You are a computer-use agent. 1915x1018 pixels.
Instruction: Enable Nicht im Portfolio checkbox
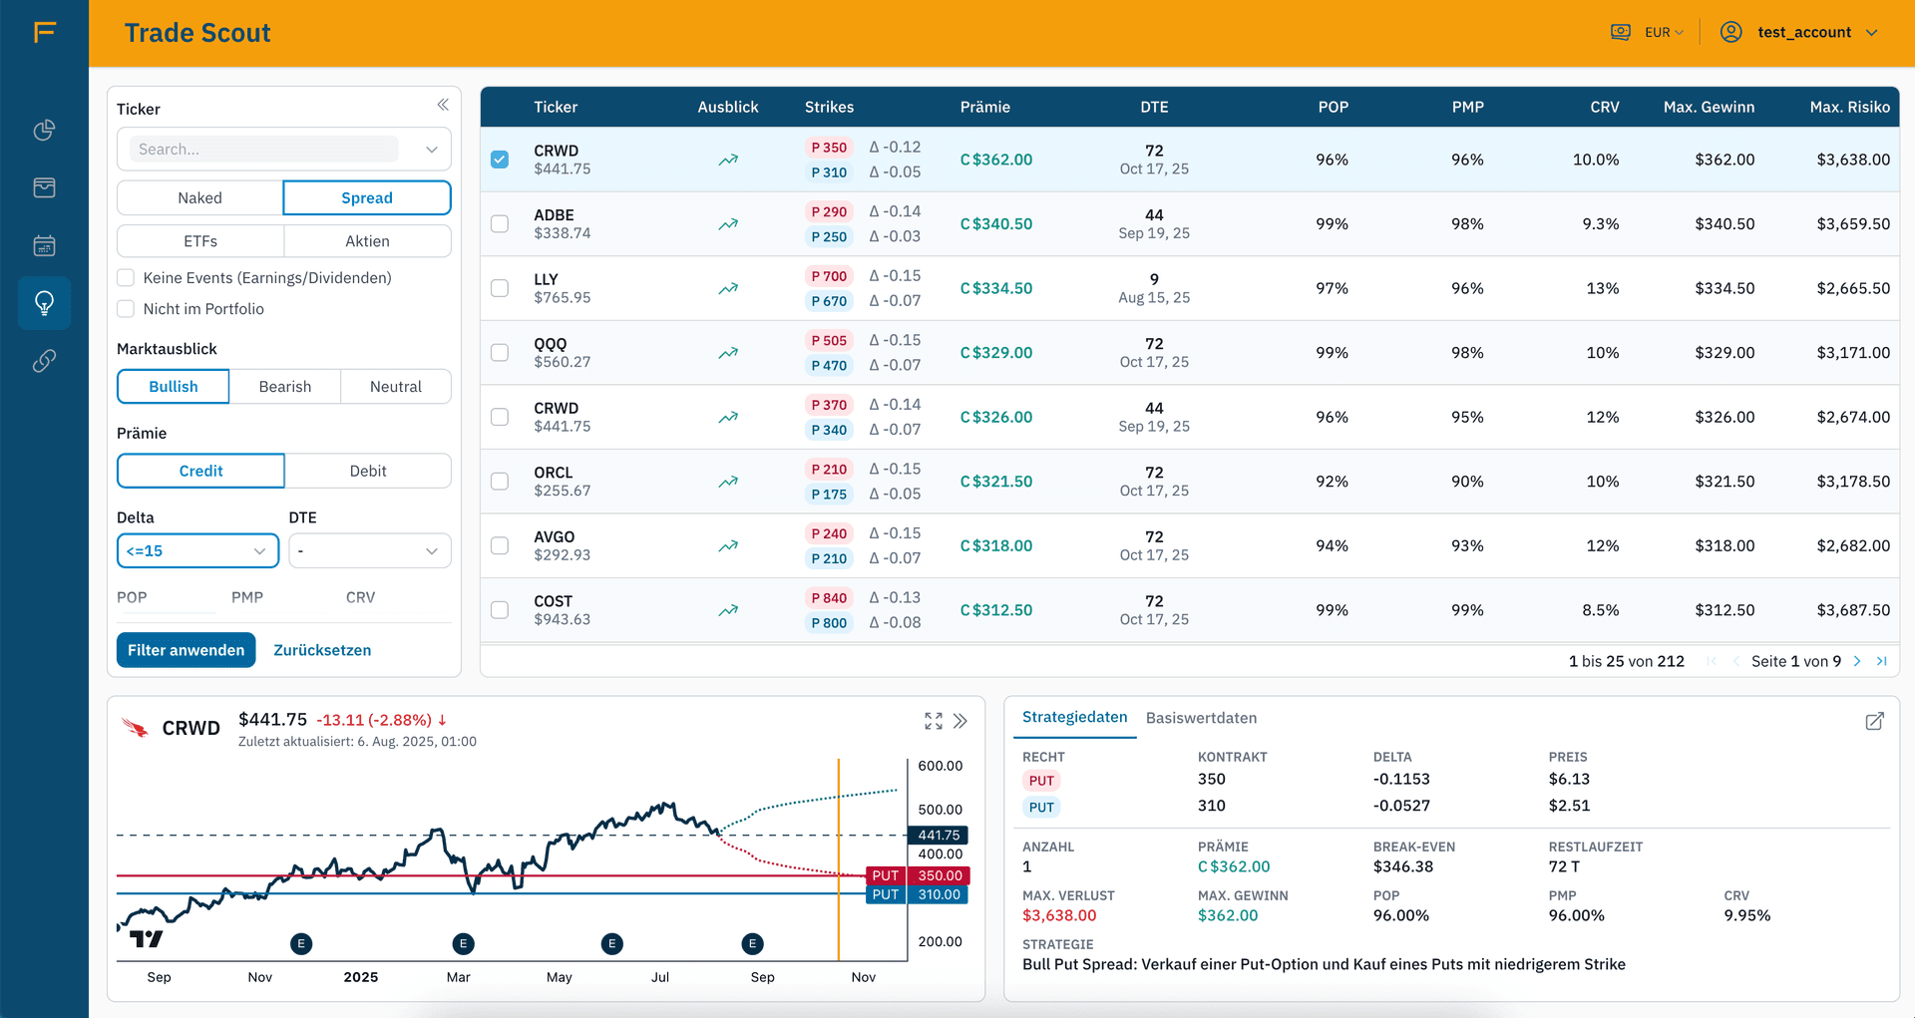click(x=126, y=309)
